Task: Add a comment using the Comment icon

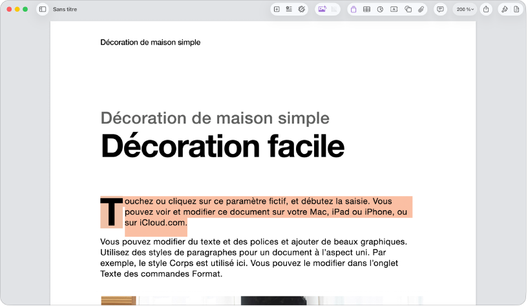Action: [440, 10]
